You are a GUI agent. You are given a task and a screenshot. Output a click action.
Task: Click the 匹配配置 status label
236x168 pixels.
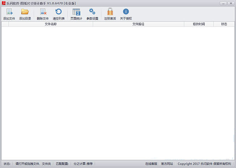62,164
